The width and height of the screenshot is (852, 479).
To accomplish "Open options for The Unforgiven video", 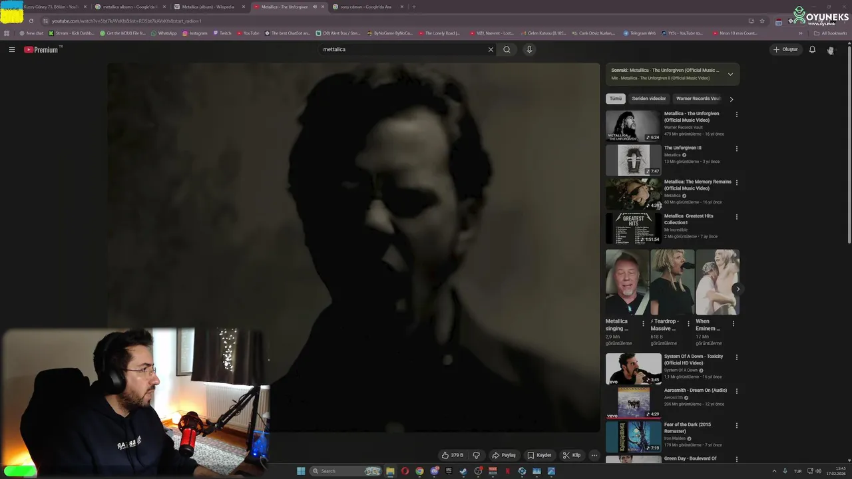I will coord(736,114).
